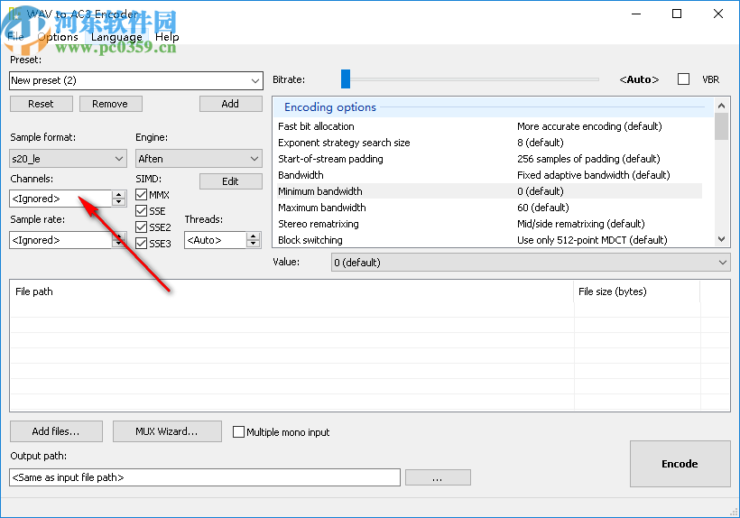740x518 pixels.
Task: Select the Exponent strategy search size row
Action: 489,143
